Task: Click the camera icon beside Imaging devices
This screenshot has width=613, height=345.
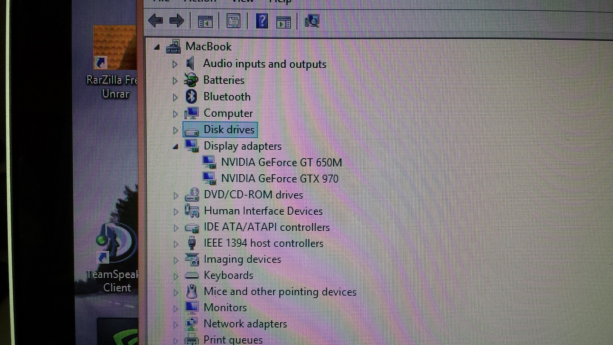Action: [192, 259]
